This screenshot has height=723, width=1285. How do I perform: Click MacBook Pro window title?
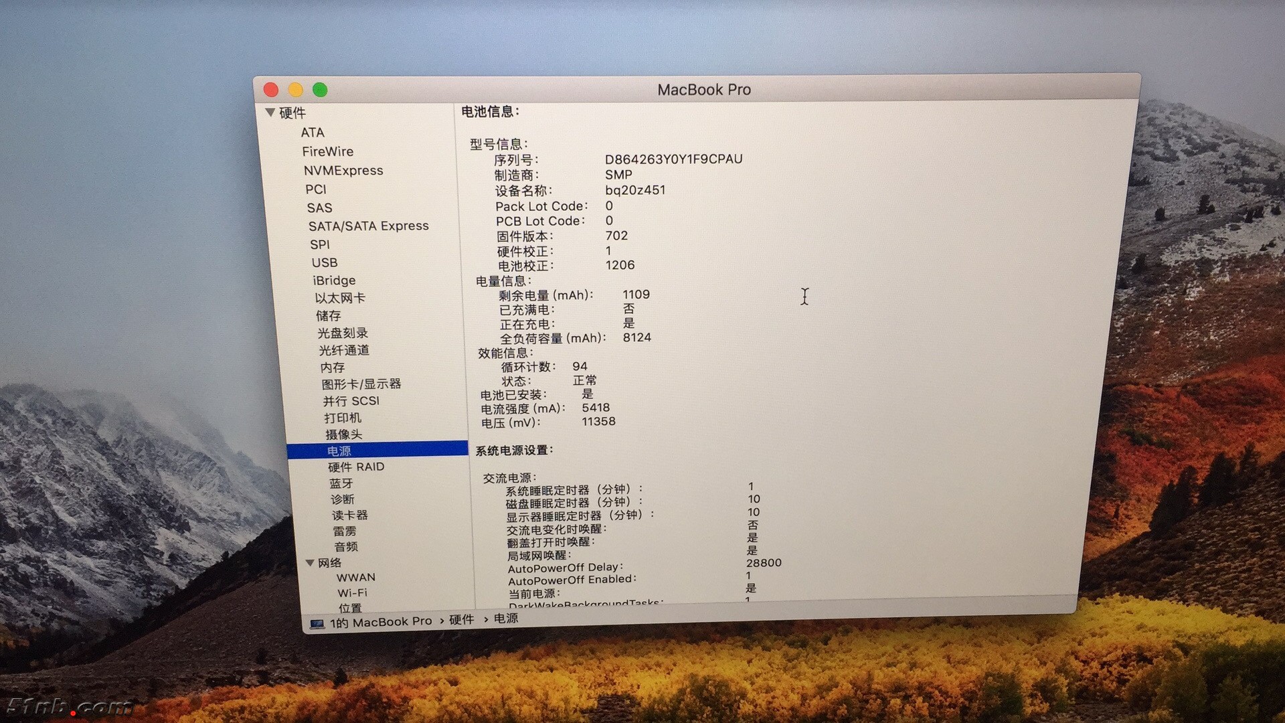coord(704,90)
